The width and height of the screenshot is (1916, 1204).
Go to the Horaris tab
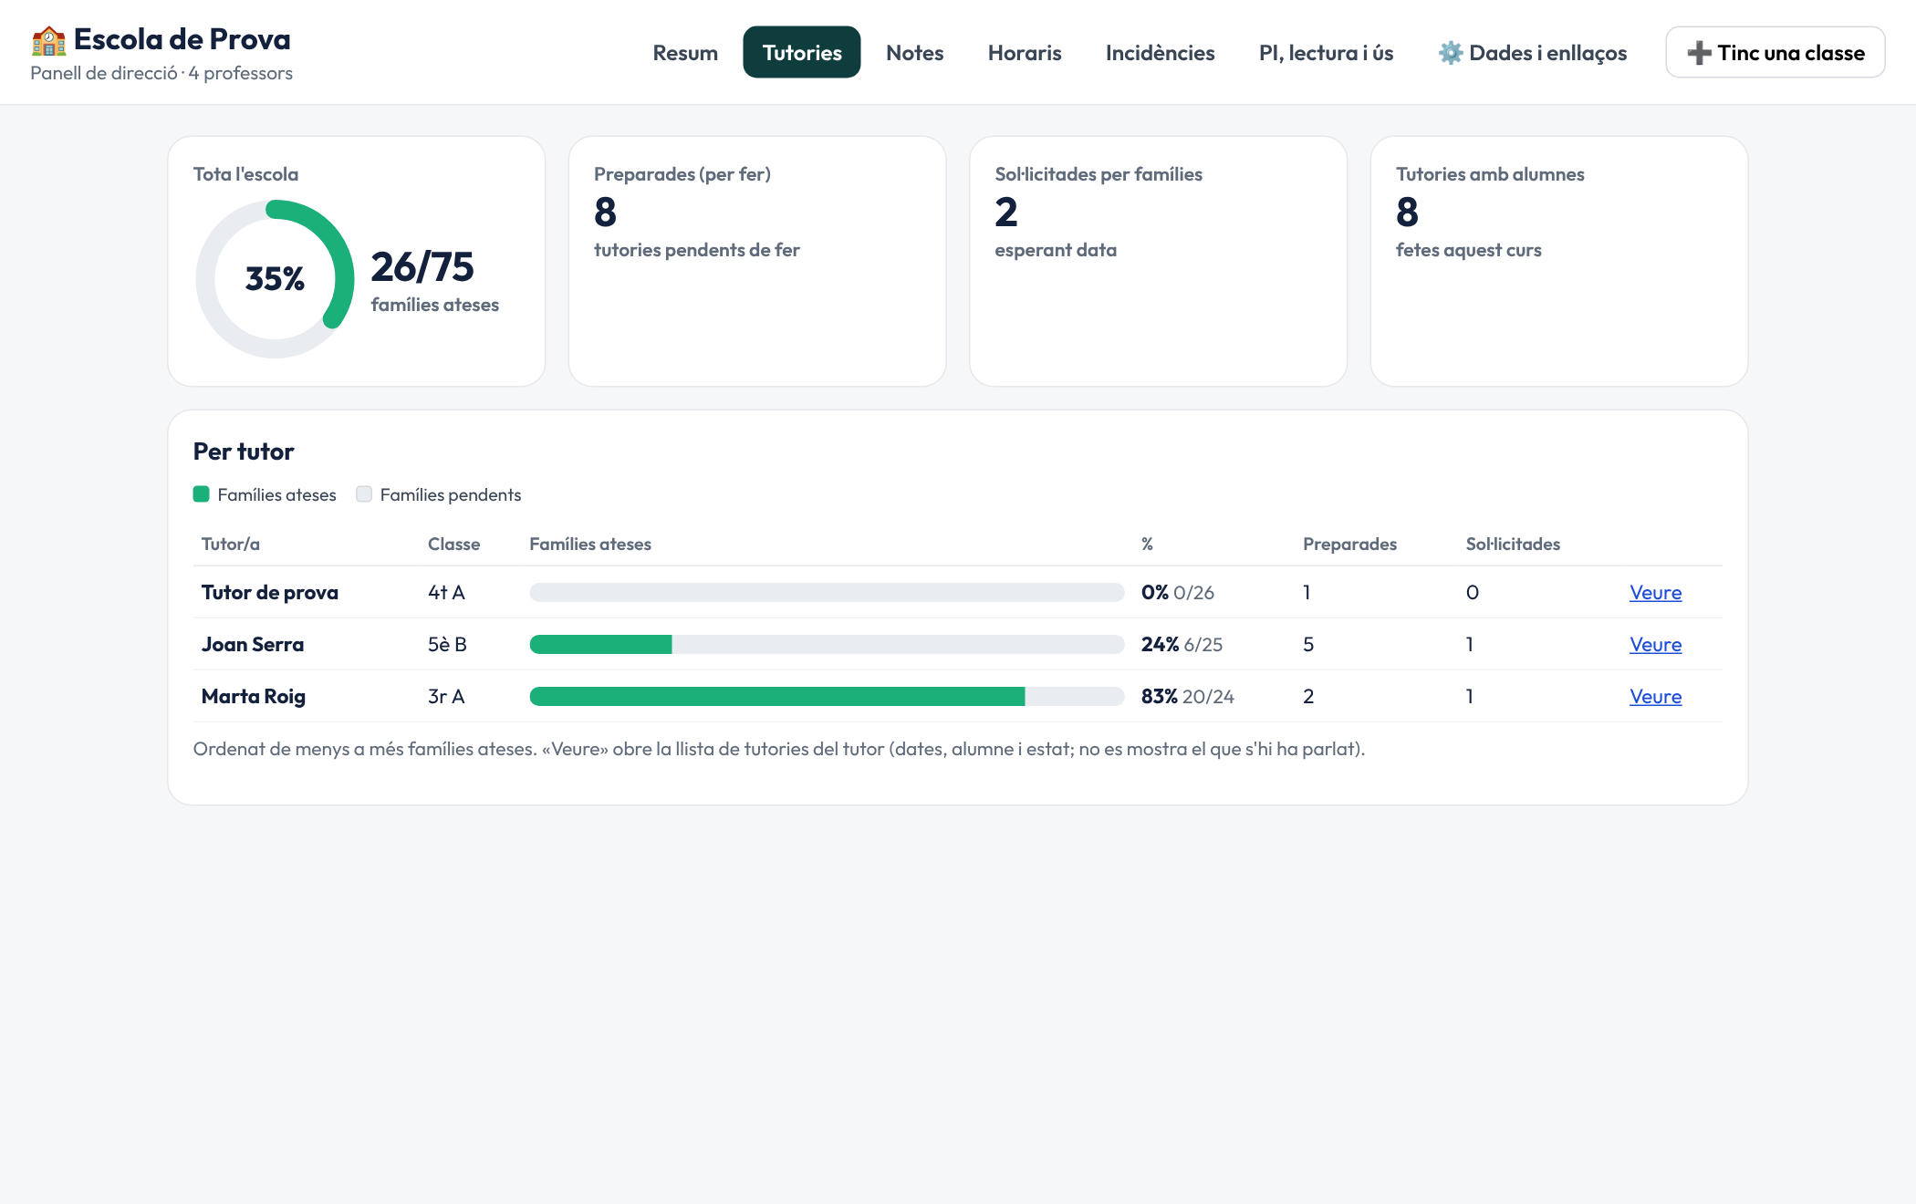[1025, 53]
